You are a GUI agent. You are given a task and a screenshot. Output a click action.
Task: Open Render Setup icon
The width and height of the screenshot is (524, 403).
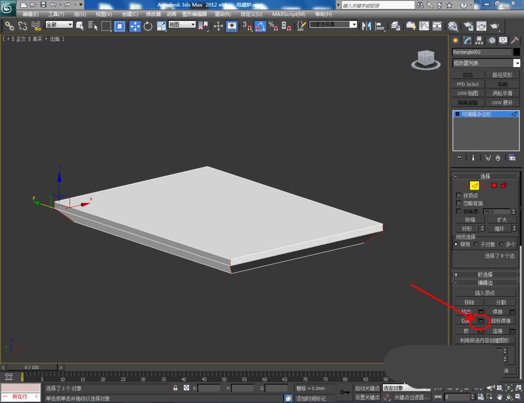point(468,26)
